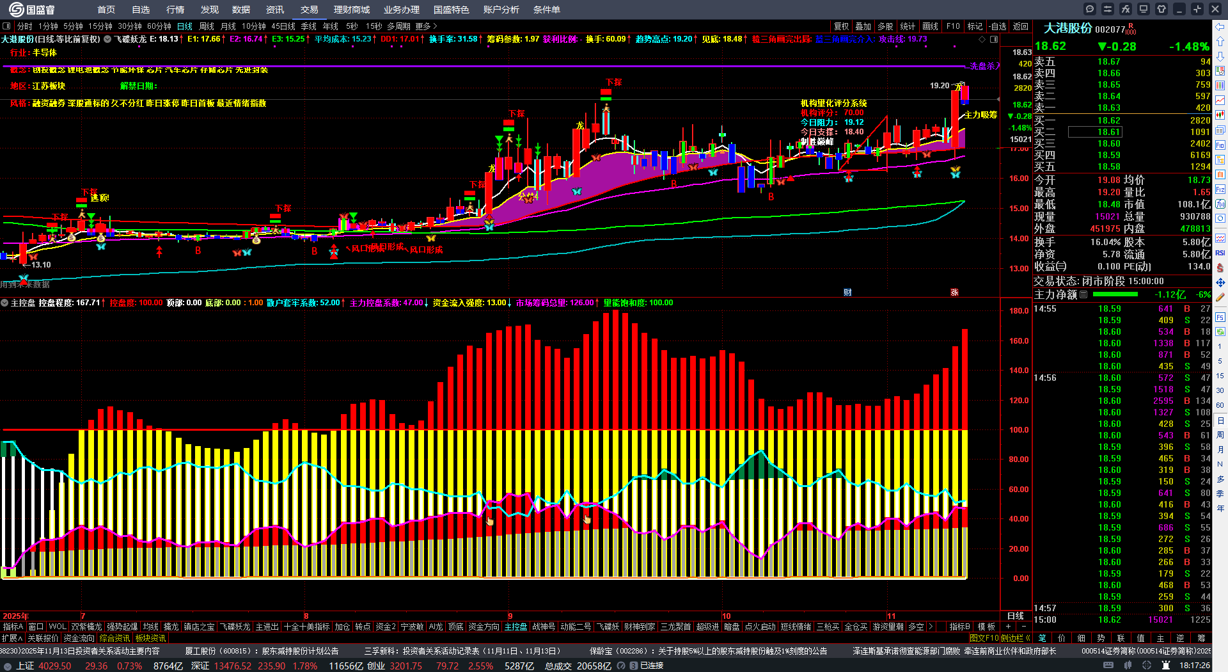Click the crosshair target icon in status bar

tap(1147, 666)
